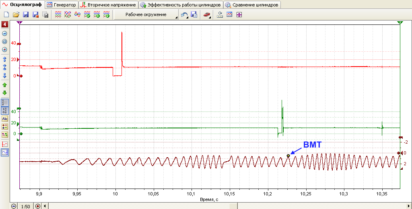Click the ruler with rotation arrow icon

tap(220, 15)
